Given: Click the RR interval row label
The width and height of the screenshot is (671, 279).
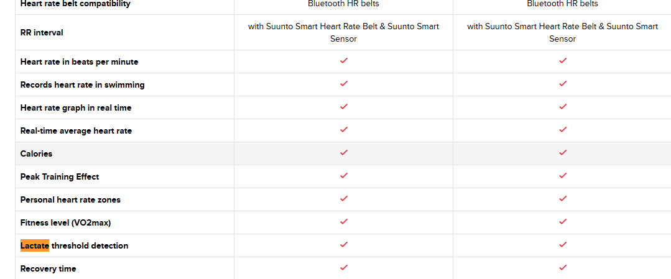Looking at the screenshot, I should [x=42, y=32].
